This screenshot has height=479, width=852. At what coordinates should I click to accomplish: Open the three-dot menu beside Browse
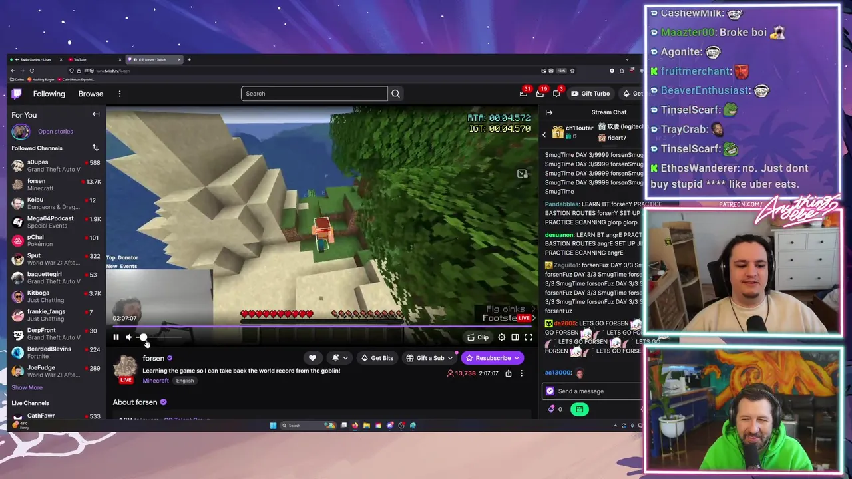click(120, 94)
